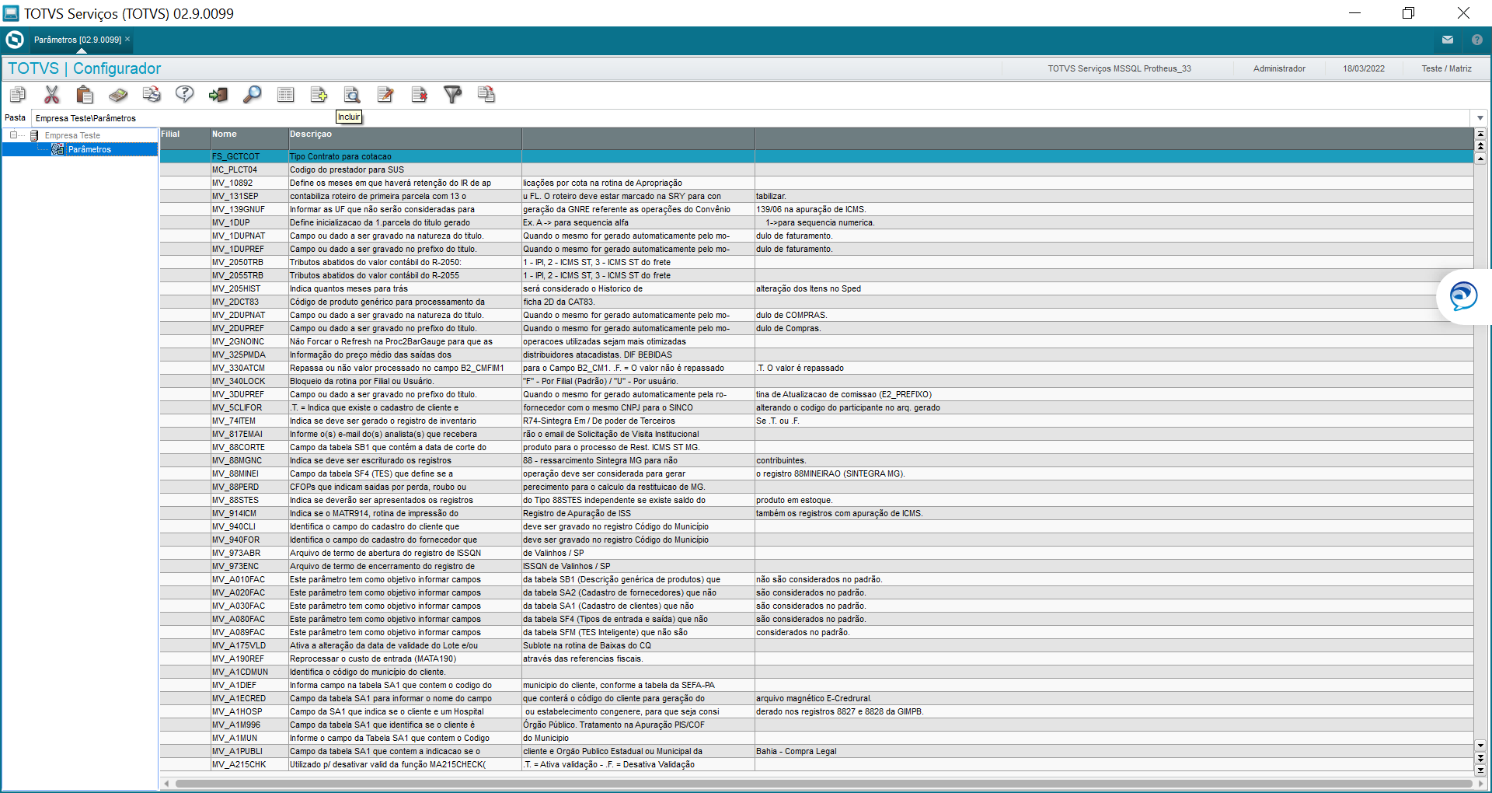Select Empresa Teste in the tree
The image size is (1492, 793).
point(72,135)
